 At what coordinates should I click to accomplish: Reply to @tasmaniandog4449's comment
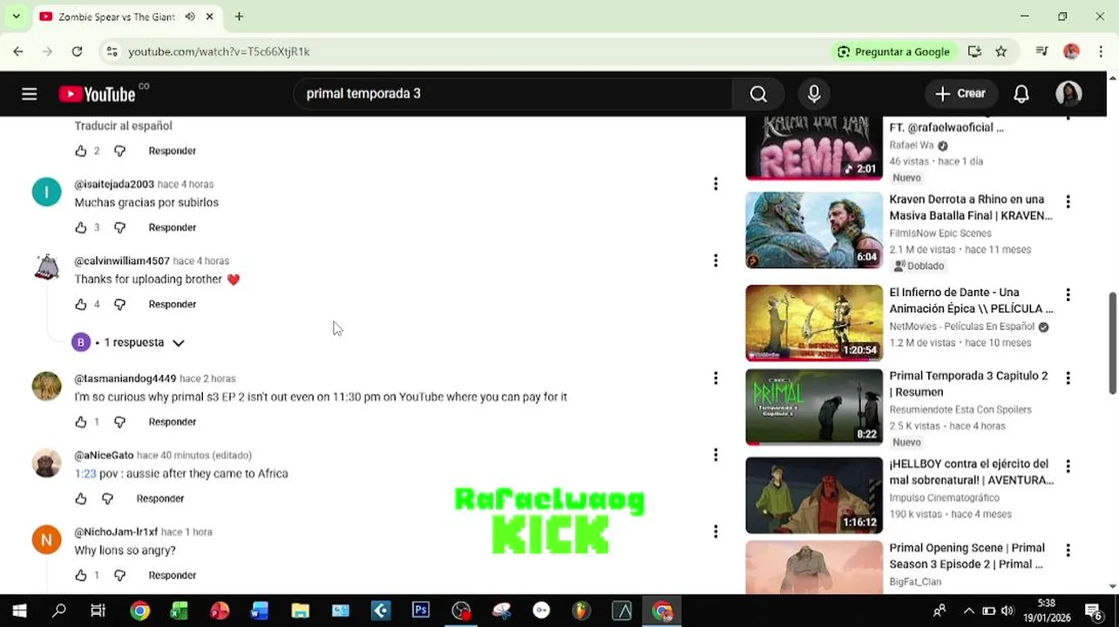point(173,421)
